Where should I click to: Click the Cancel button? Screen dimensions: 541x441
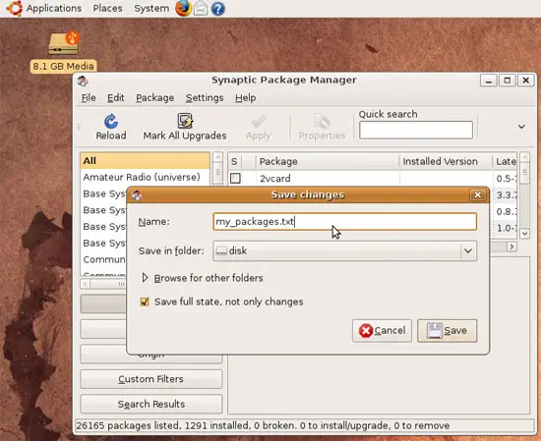coord(382,330)
